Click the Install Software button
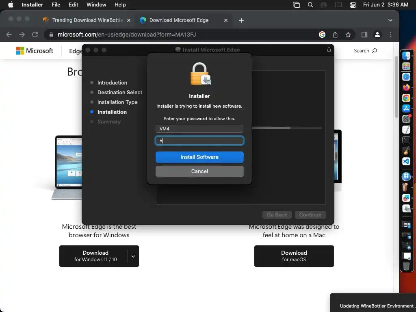 pos(199,157)
